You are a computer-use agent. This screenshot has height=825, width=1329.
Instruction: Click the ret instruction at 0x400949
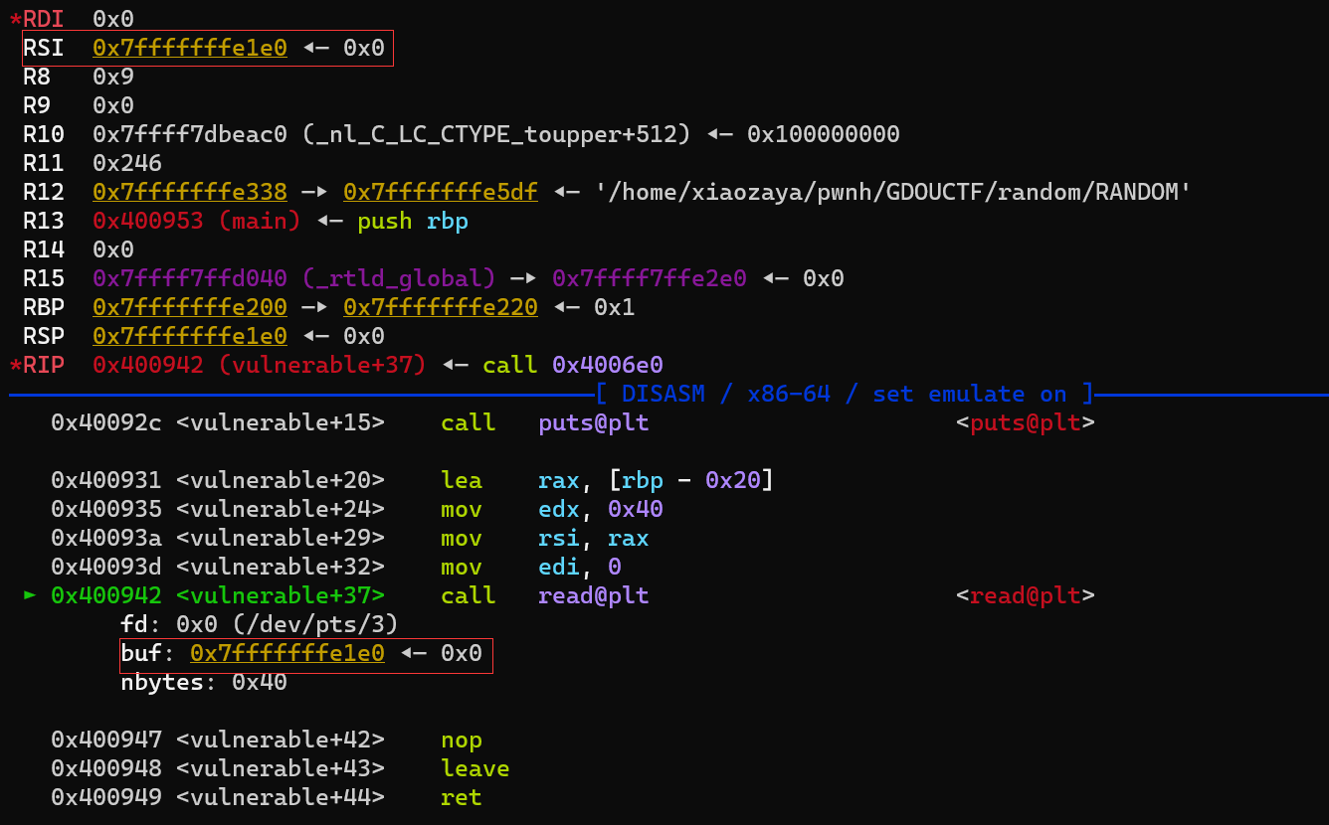pyautogui.click(x=462, y=797)
